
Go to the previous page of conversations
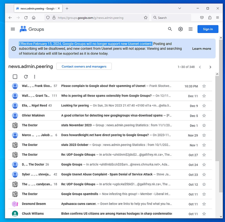coord(200,67)
